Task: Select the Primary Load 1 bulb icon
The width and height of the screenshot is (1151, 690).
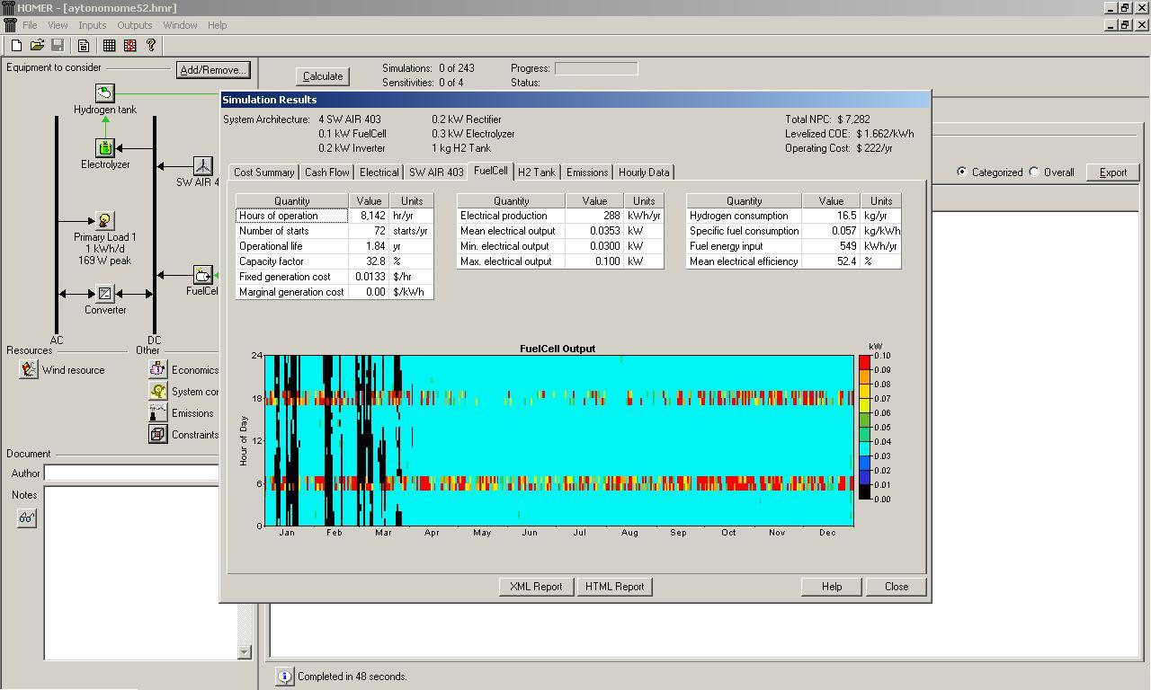Action: [x=105, y=221]
